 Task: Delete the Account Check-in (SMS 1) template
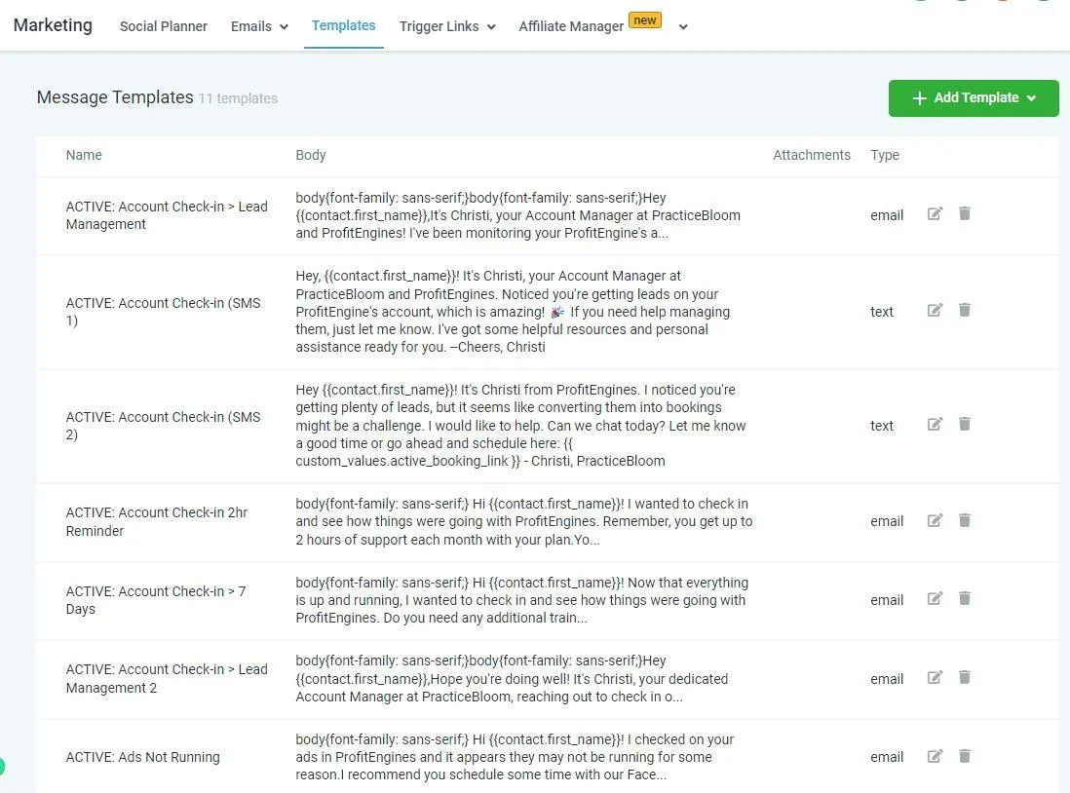pyautogui.click(x=964, y=310)
